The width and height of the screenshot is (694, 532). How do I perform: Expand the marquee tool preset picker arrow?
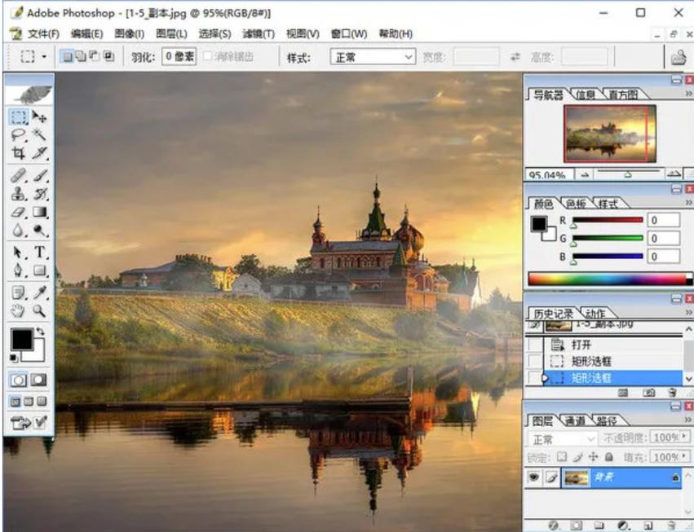click(44, 57)
